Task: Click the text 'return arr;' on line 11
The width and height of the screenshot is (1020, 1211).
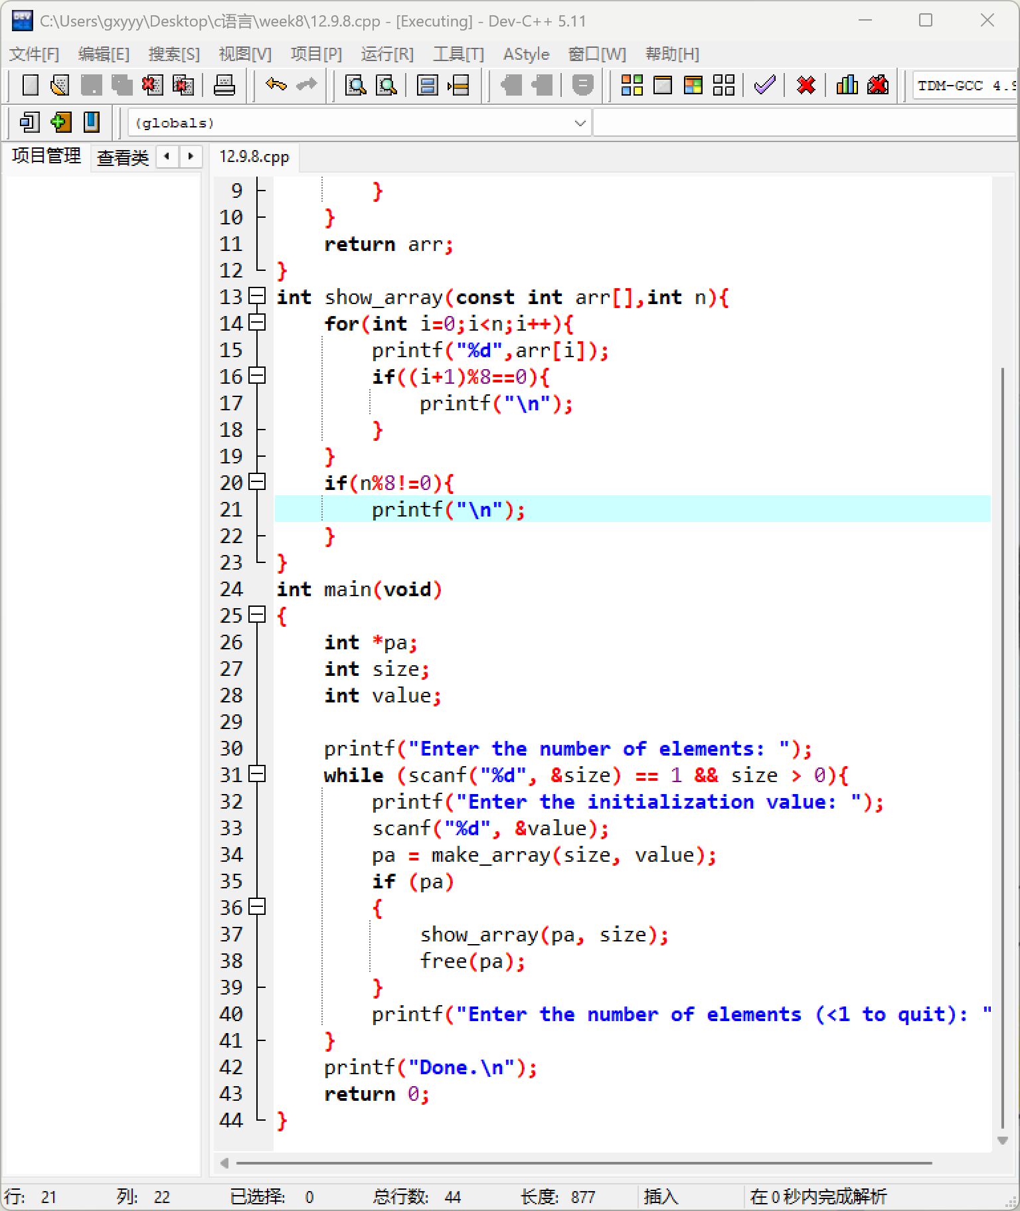Action: (388, 244)
